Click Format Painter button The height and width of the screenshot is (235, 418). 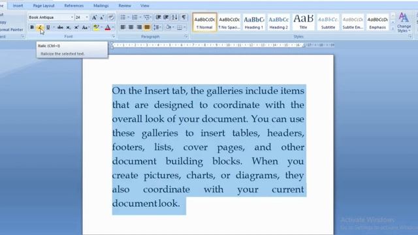[12, 29]
